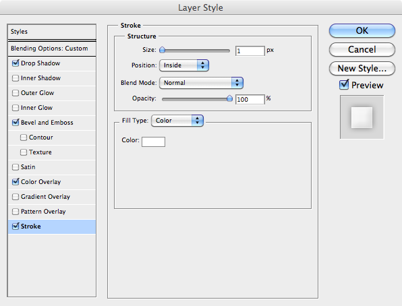Image resolution: width=402 pixels, height=306 pixels.
Task: Disable the Bevel and Emboss checkbox
Action: (16, 122)
